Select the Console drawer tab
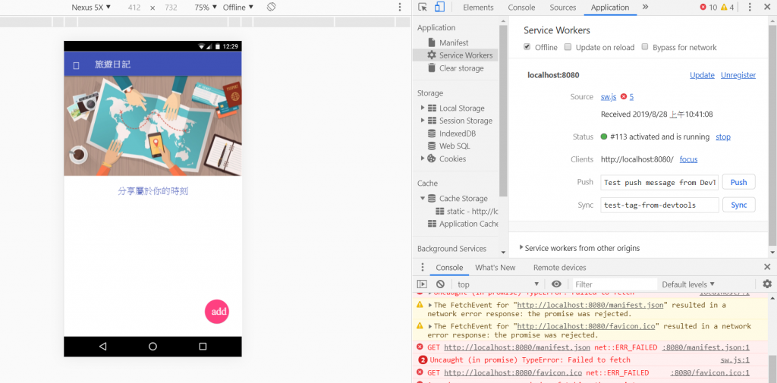The height and width of the screenshot is (383, 777). (449, 268)
